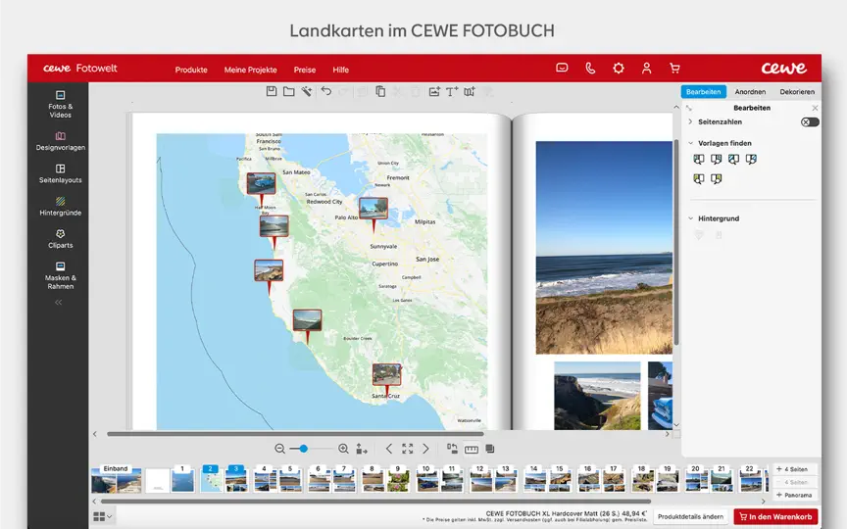847x529 pixels.
Task: Switch to the Bearbeiten tab
Action: click(x=703, y=92)
